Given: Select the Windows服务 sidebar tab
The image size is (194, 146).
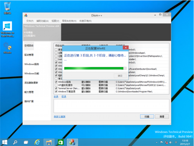Looking at the screenshot, I should pyautogui.click(x=32, y=64).
